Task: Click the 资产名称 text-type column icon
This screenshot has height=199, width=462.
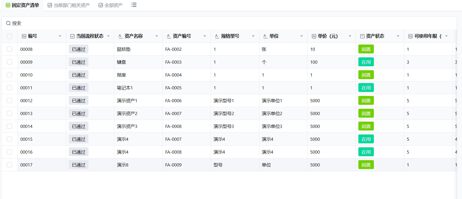Action: click(x=121, y=36)
